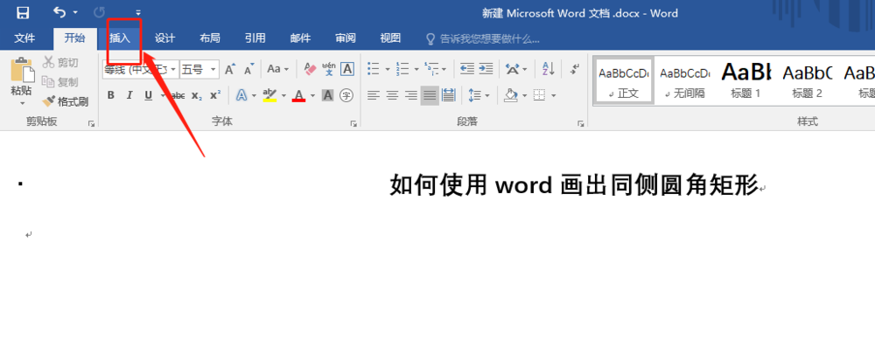The width and height of the screenshot is (875, 346).
Task: Center align the text
Action: [392, 96]
